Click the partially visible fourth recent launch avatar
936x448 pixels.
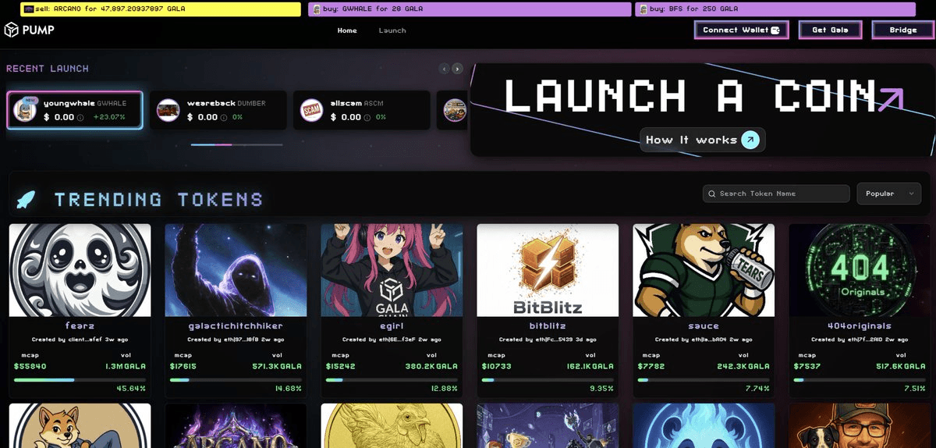[455, 110]
